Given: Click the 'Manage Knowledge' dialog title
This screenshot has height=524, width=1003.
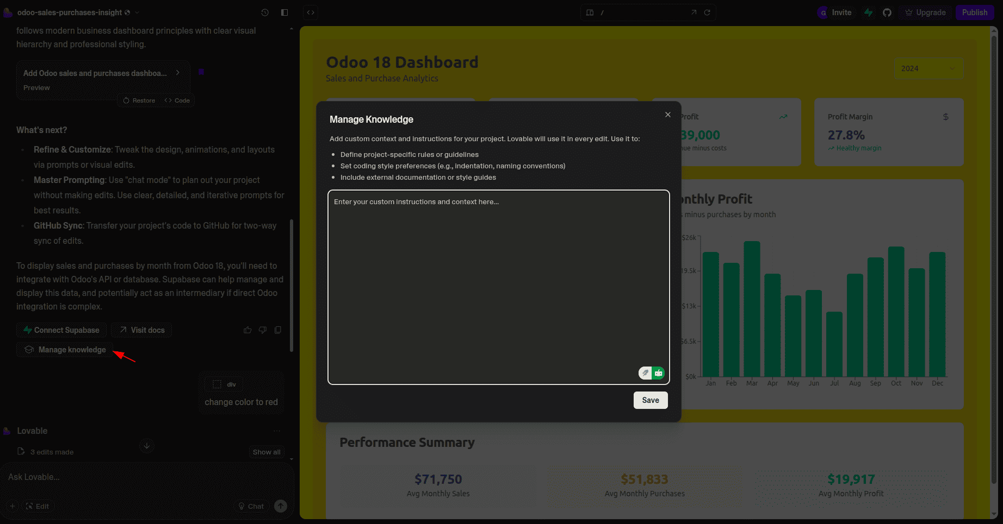Looking at the screenshot, I should click(372, 119).
